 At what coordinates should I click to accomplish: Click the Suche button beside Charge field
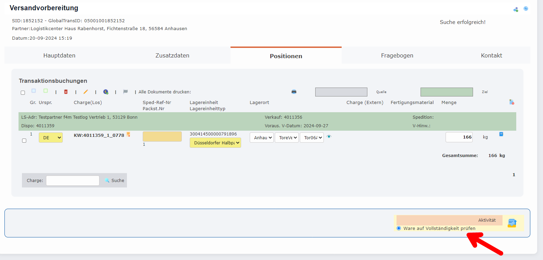point(115,180)
